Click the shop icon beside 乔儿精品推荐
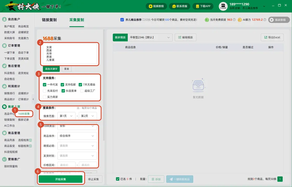292x187 pixels. (122, 20)
